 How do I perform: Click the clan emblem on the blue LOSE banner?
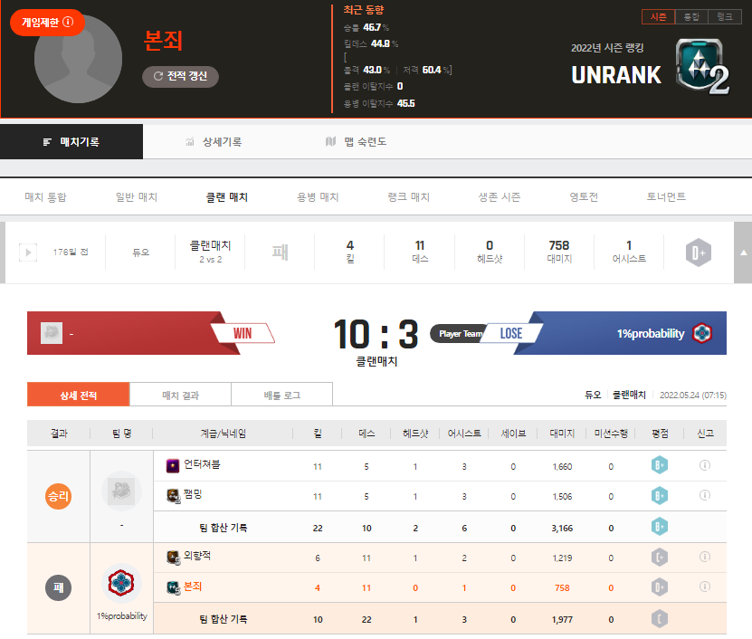pyautogui.click(x=702, y=333)
